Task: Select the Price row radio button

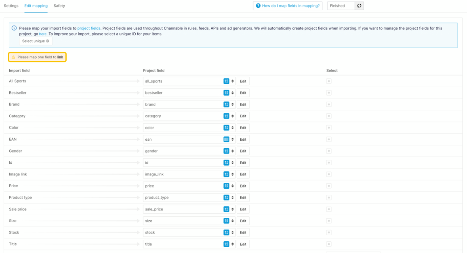Action: pos(329,186)
